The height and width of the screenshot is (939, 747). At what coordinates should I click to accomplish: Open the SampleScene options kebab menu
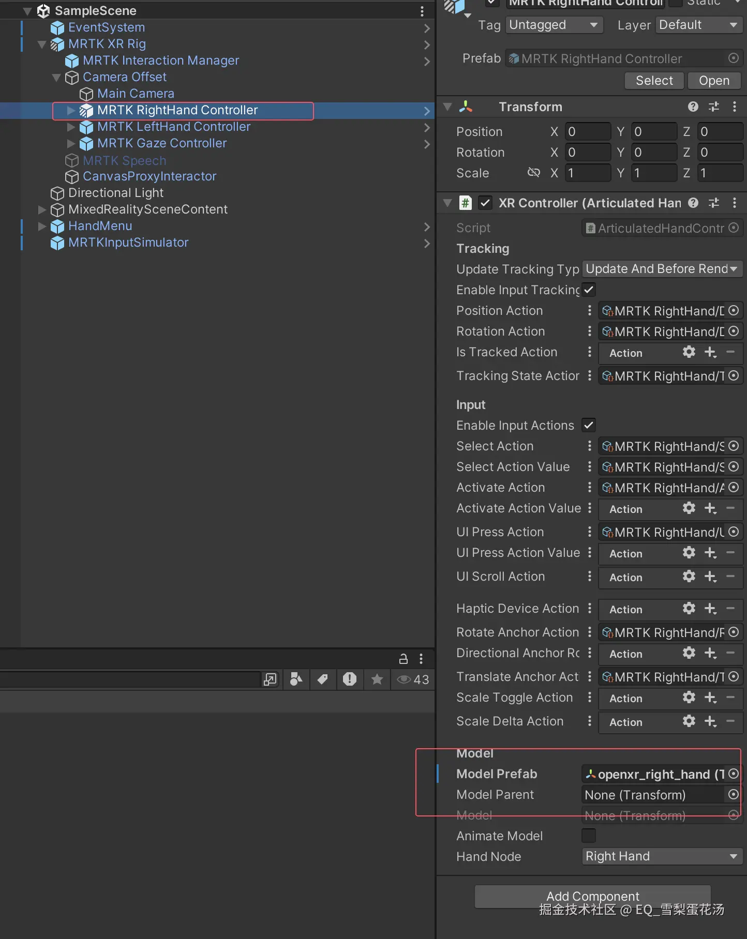pyautogui.click(x=422, y=11)
